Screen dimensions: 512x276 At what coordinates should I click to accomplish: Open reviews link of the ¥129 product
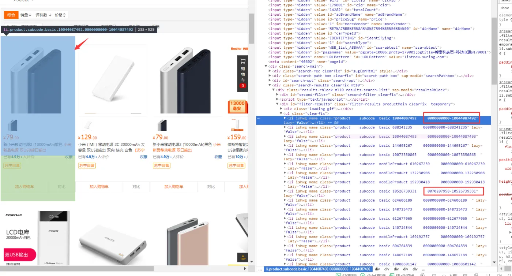[x=93, y=157]
